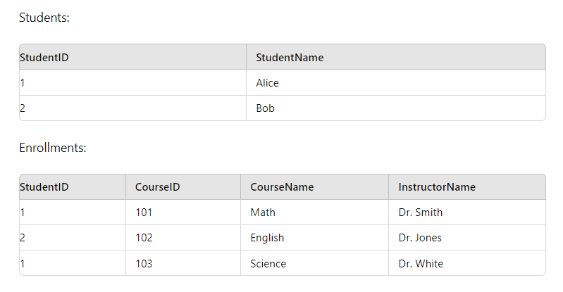Click StudentID header in Enrollments table
This screenshot has width=563, height=292.
[44, 187]
